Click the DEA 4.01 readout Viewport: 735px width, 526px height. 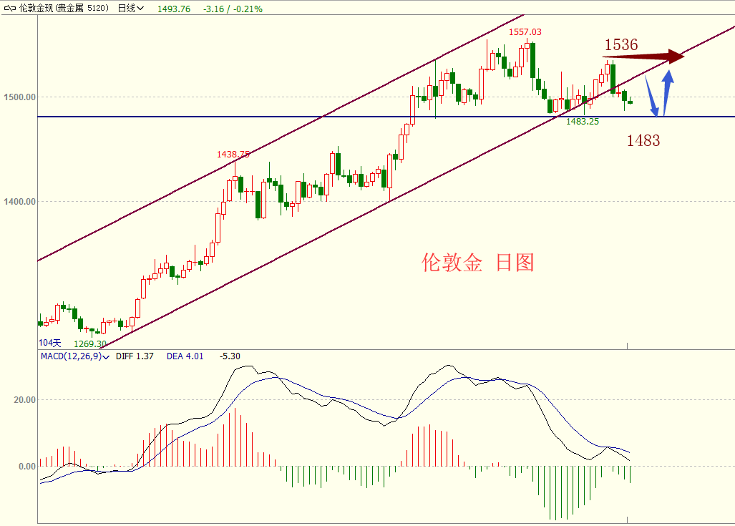point(185,356)
